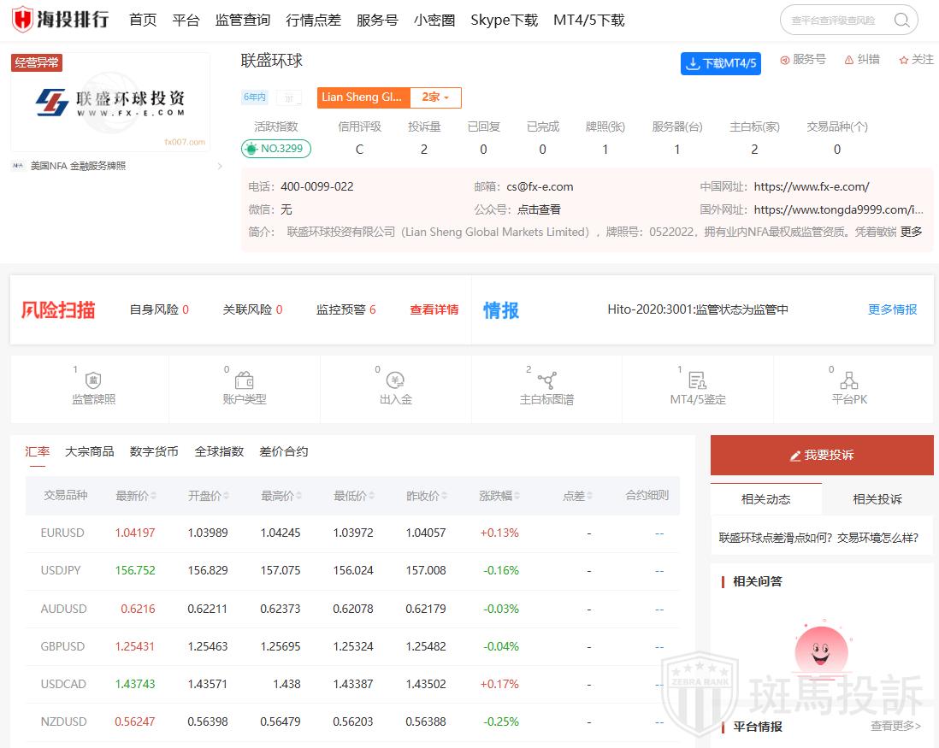
Task: Click the 我要投诉 button
Action: coord(822,455)
